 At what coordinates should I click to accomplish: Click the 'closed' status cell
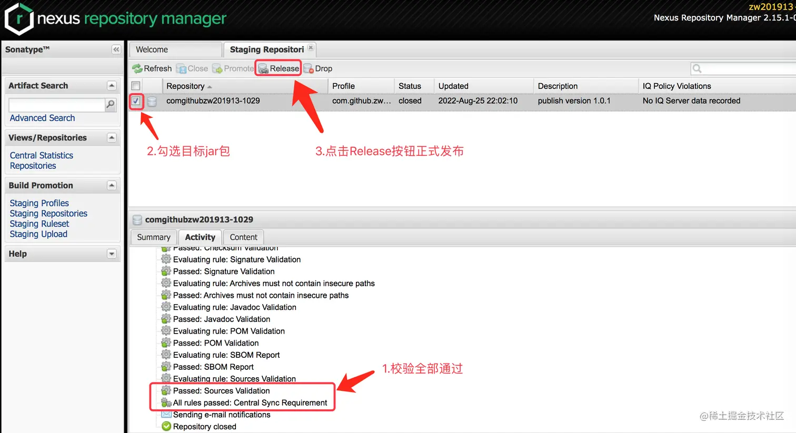pos(410,100)
